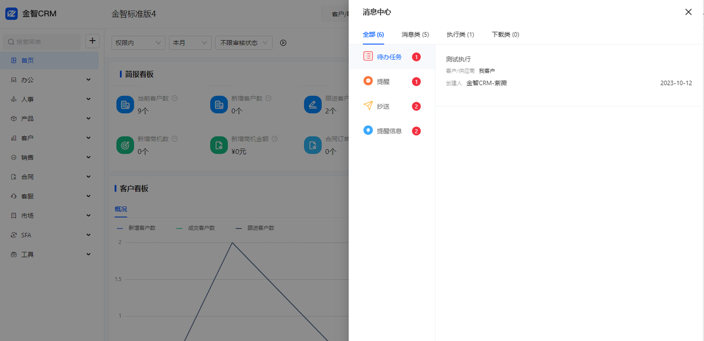Click the 首页 home icon in sidebar

pyautogui.click(x=14, y=60)
